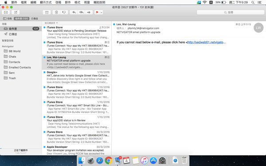Click the search field in toolbar

click(231, 12)
